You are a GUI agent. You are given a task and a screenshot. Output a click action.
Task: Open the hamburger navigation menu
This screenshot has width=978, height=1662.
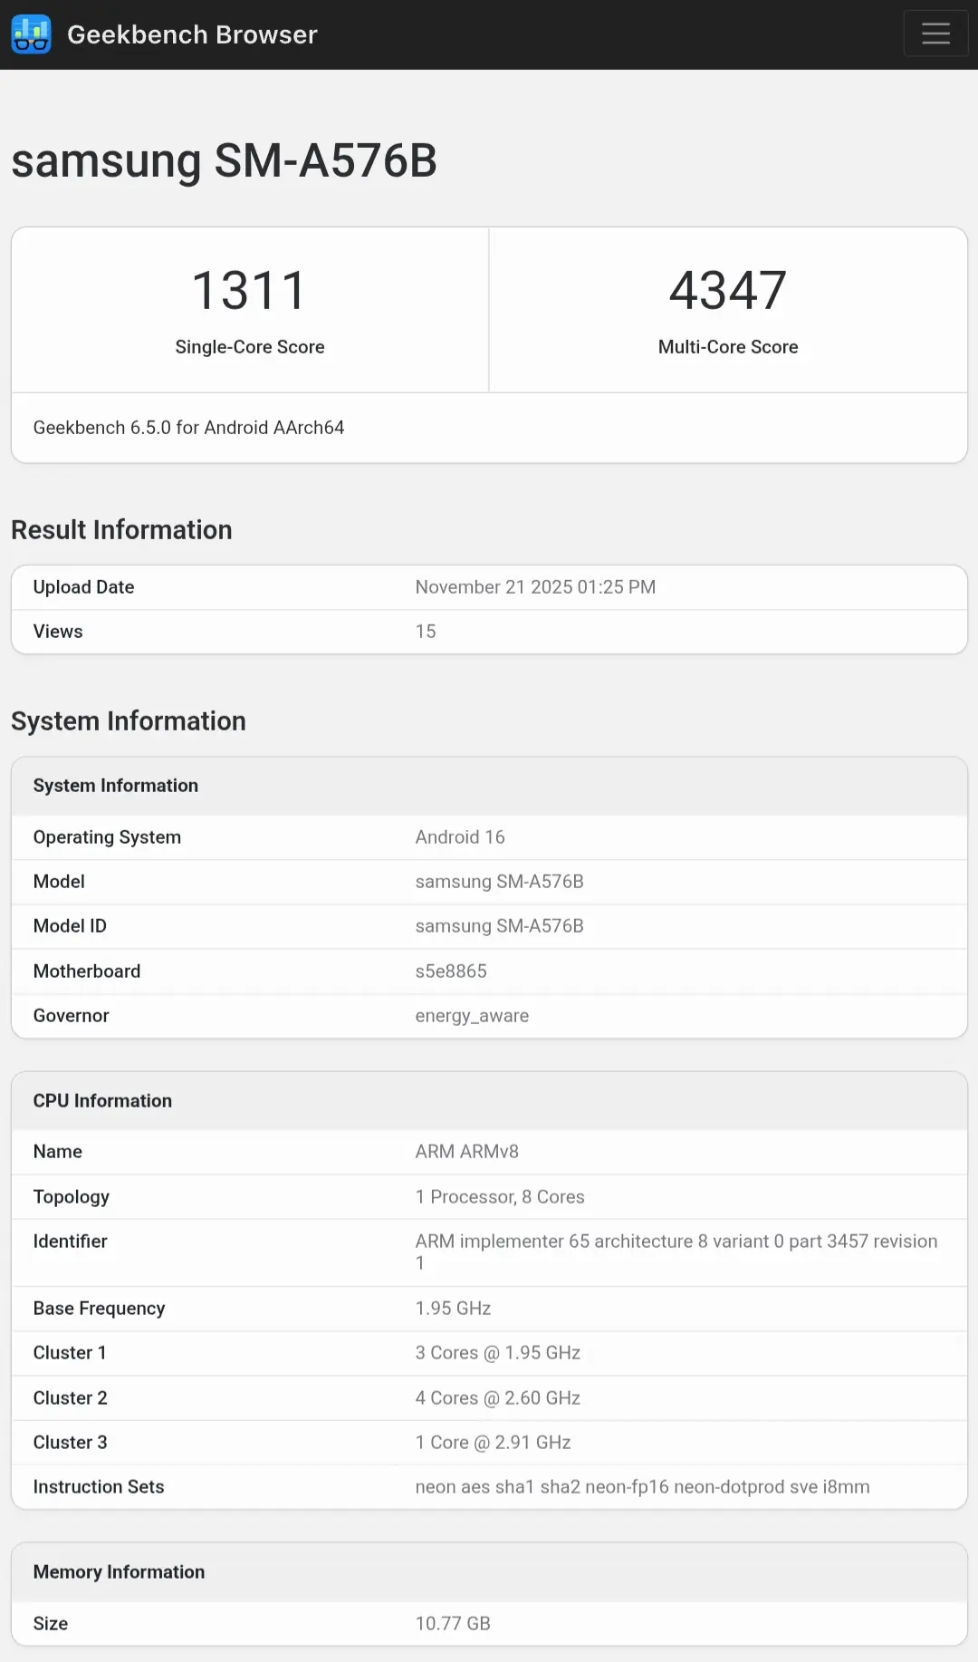pyautogui.click(x=935, y=34)
